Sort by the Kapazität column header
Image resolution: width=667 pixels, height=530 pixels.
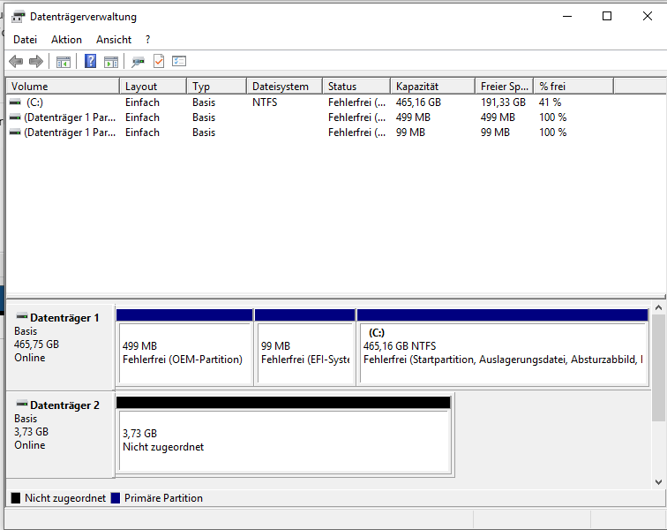pos(432,86)
